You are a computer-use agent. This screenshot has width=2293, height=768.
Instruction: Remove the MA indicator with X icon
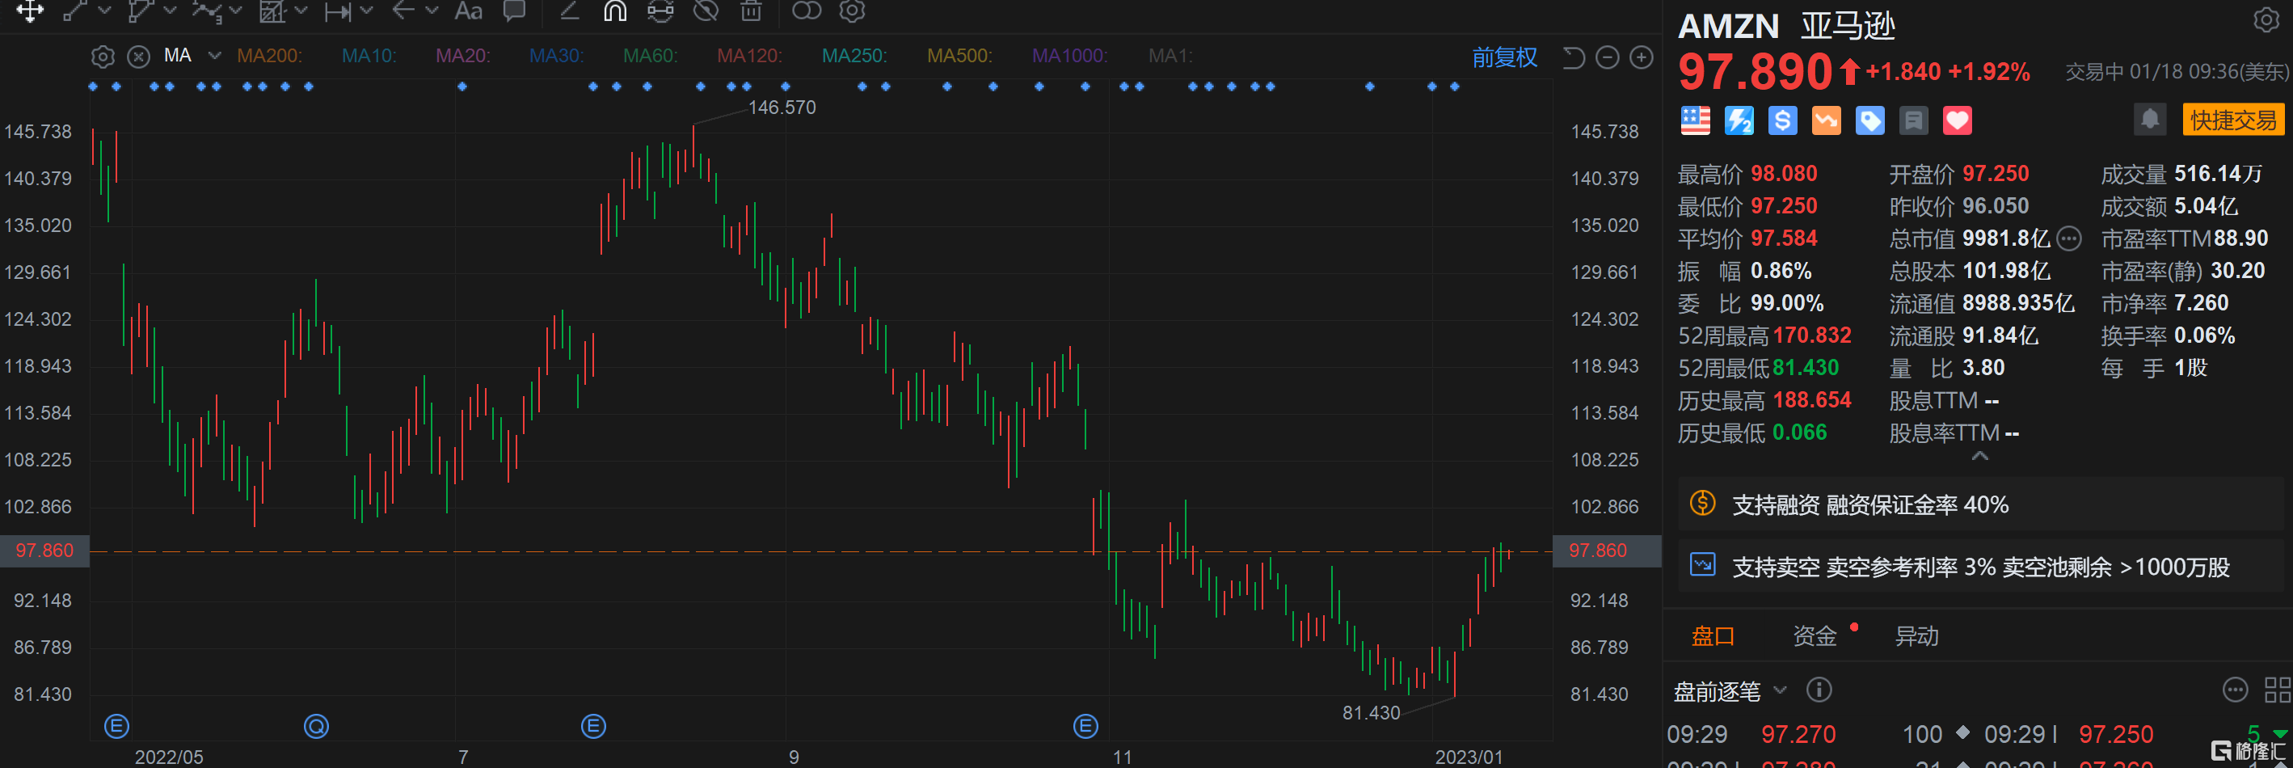click(x=138, y=57)
